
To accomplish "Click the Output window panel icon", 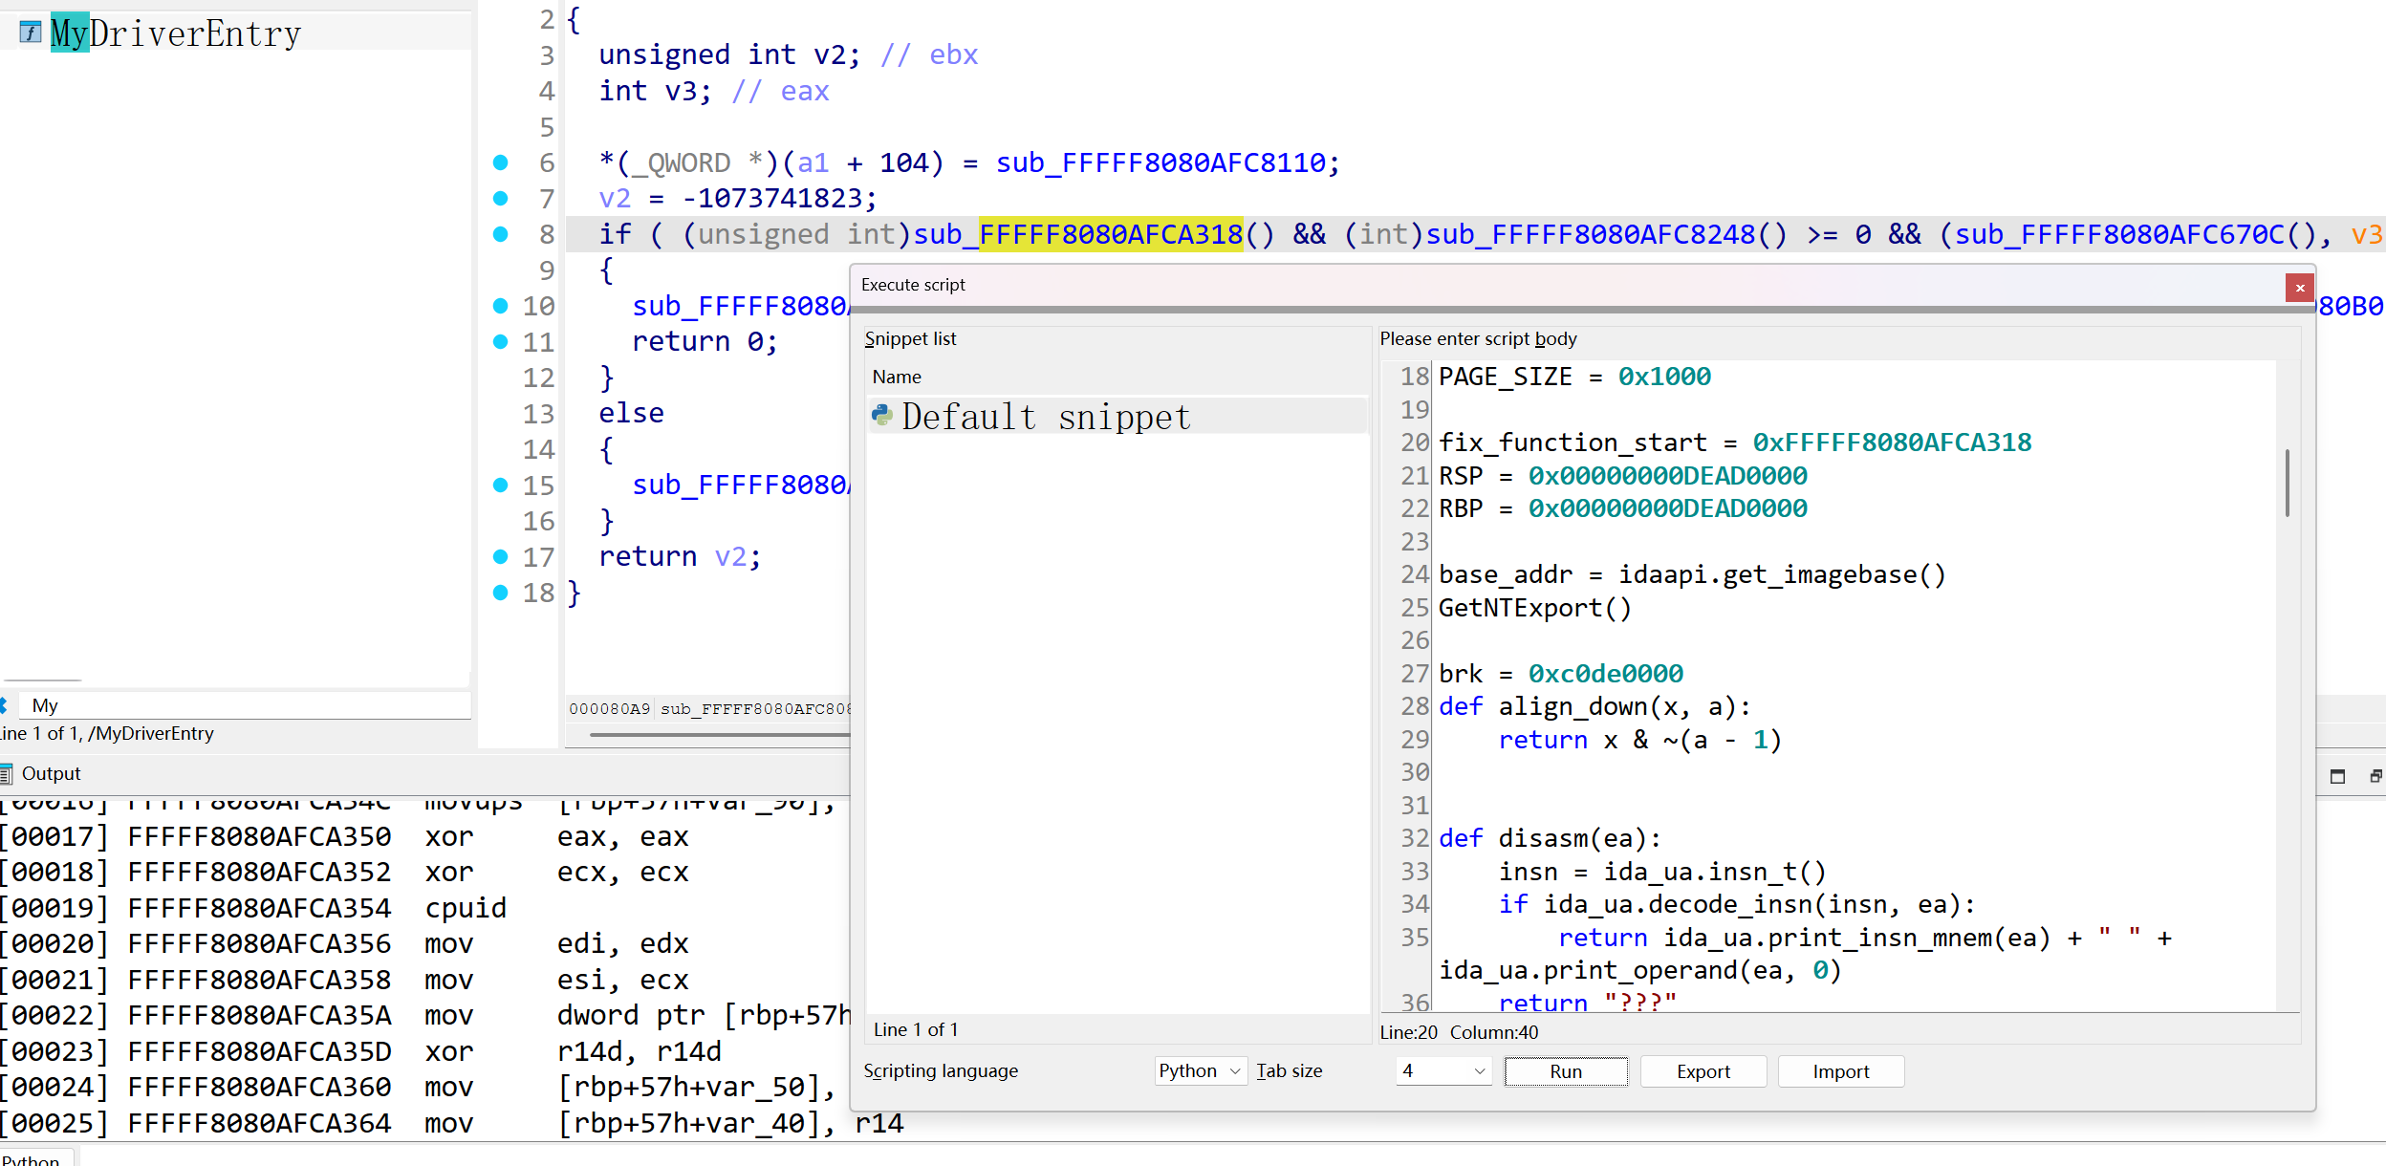I will (7, 773).
